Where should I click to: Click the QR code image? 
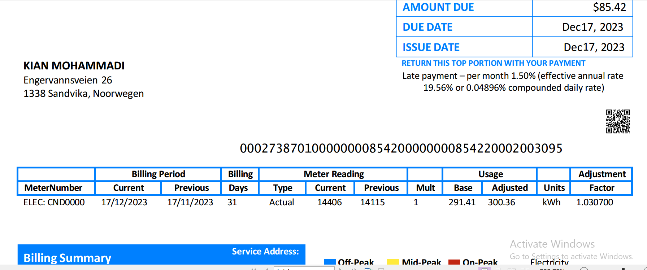point(618,121)
